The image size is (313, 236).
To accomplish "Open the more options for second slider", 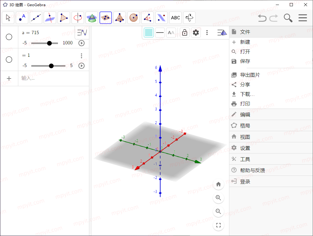I will point(82,56).
